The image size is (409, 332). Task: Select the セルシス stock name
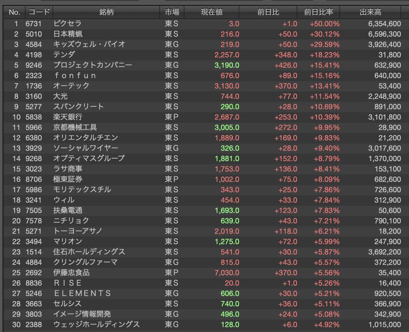(67, 304)
